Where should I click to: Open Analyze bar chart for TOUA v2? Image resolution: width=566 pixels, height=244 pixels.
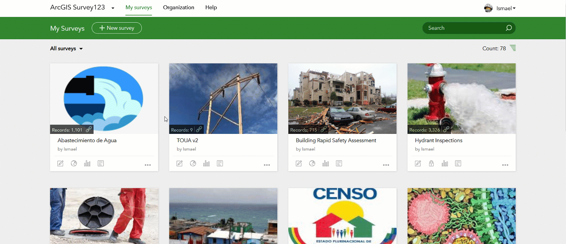[x=206, y=163]
